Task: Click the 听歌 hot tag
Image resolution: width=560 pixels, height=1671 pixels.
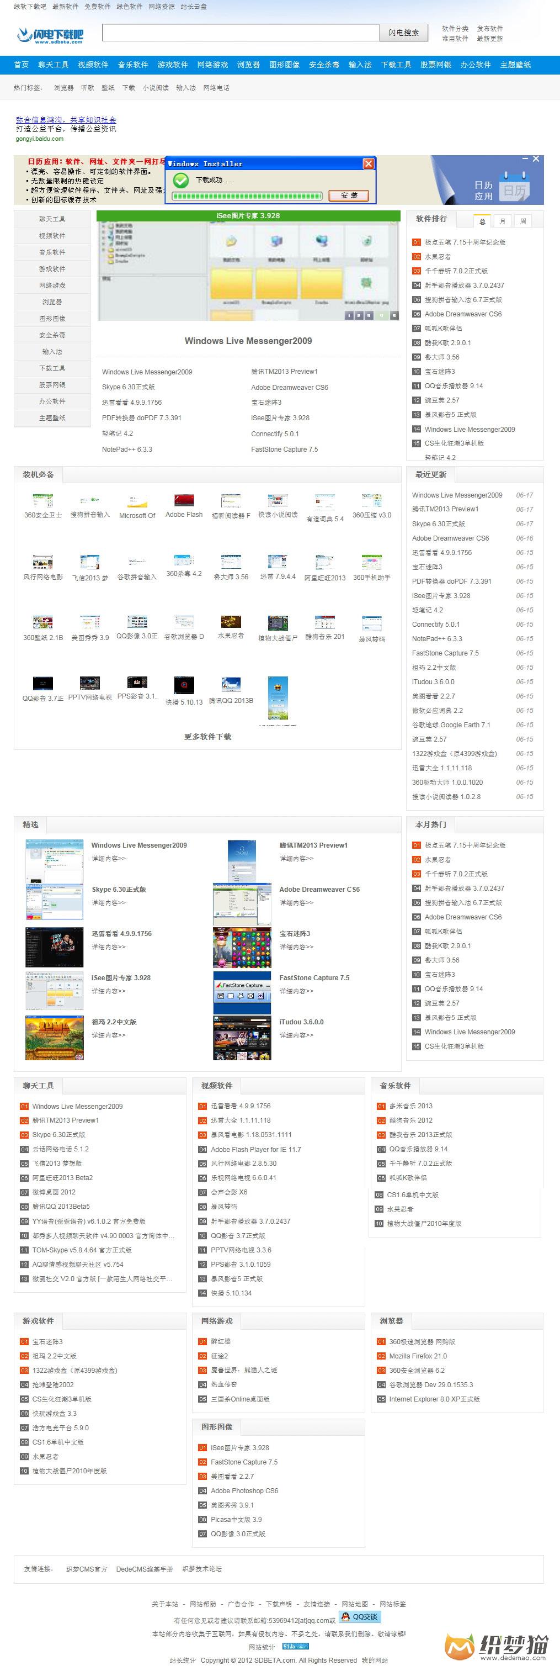Action: [x=88, y=88]
